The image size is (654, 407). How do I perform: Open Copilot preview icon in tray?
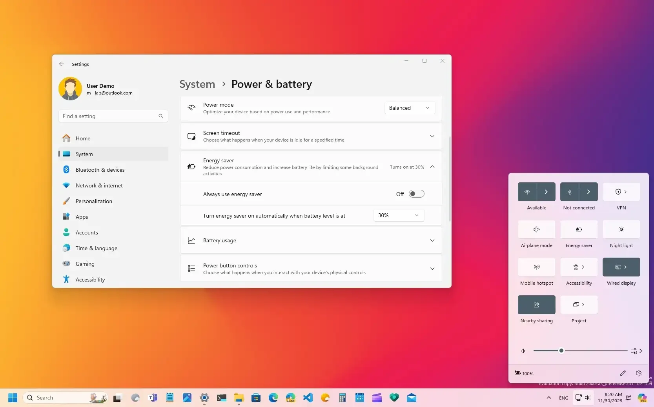point(642,398)
